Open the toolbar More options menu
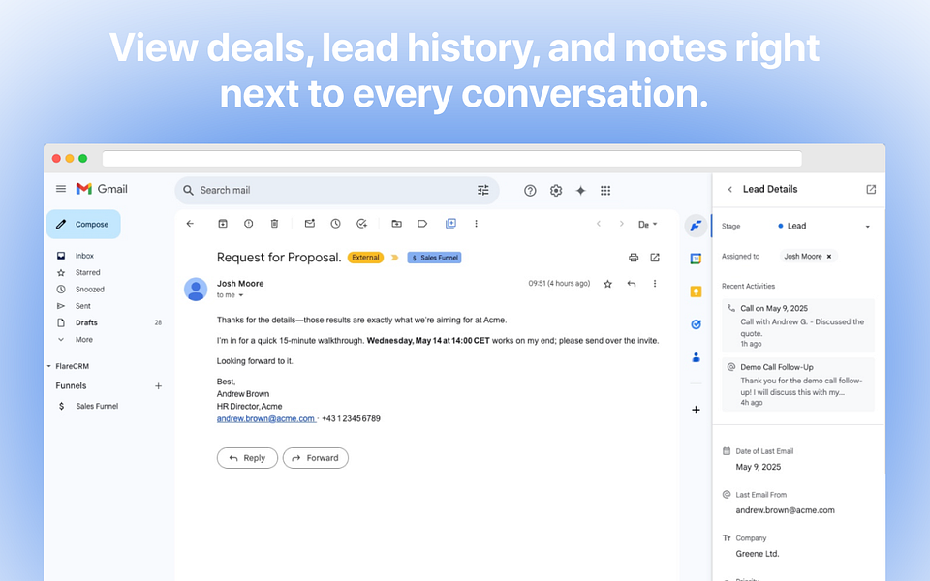Image resolution: width=930 pixels, height=581 pixels. coord(476,224)
